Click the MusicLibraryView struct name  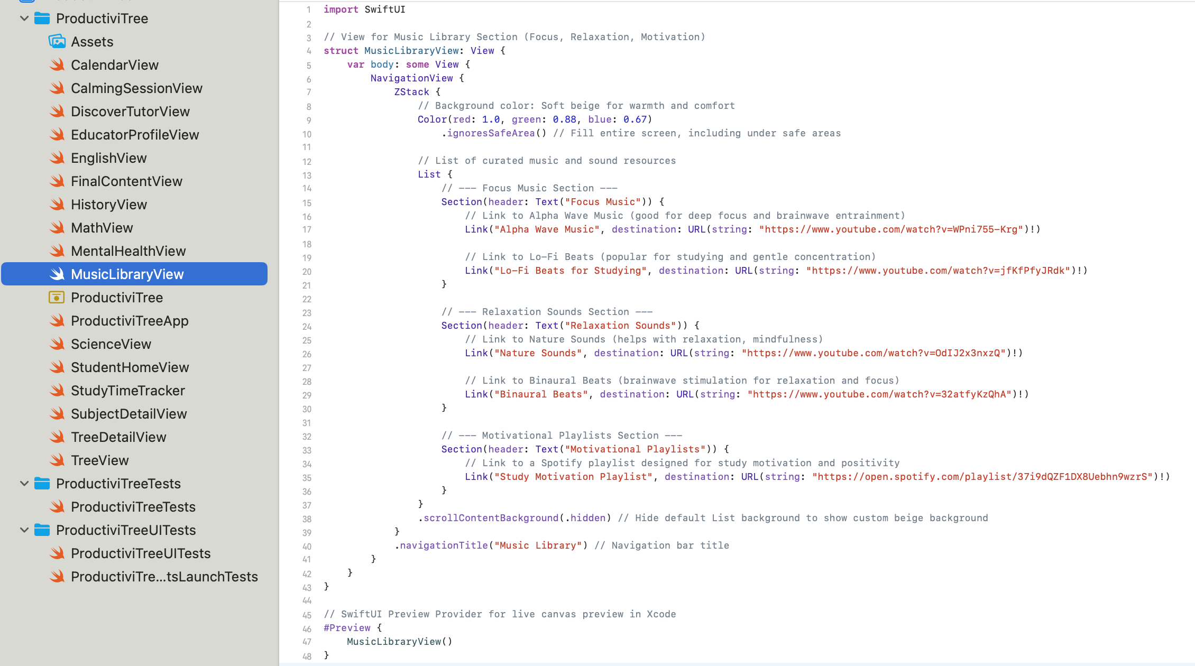[x=411, y=51]
